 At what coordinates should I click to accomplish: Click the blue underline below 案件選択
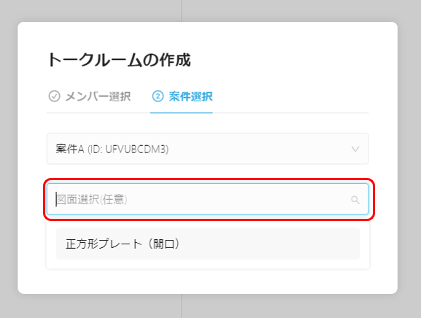(181, 113)
